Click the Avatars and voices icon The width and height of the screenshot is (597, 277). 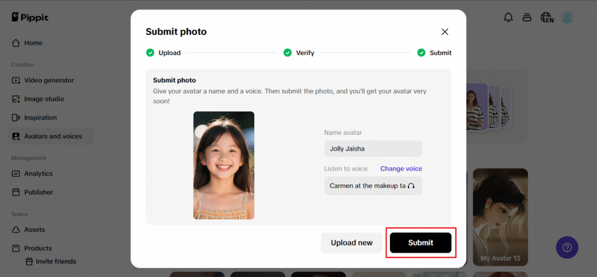[16, 136]
